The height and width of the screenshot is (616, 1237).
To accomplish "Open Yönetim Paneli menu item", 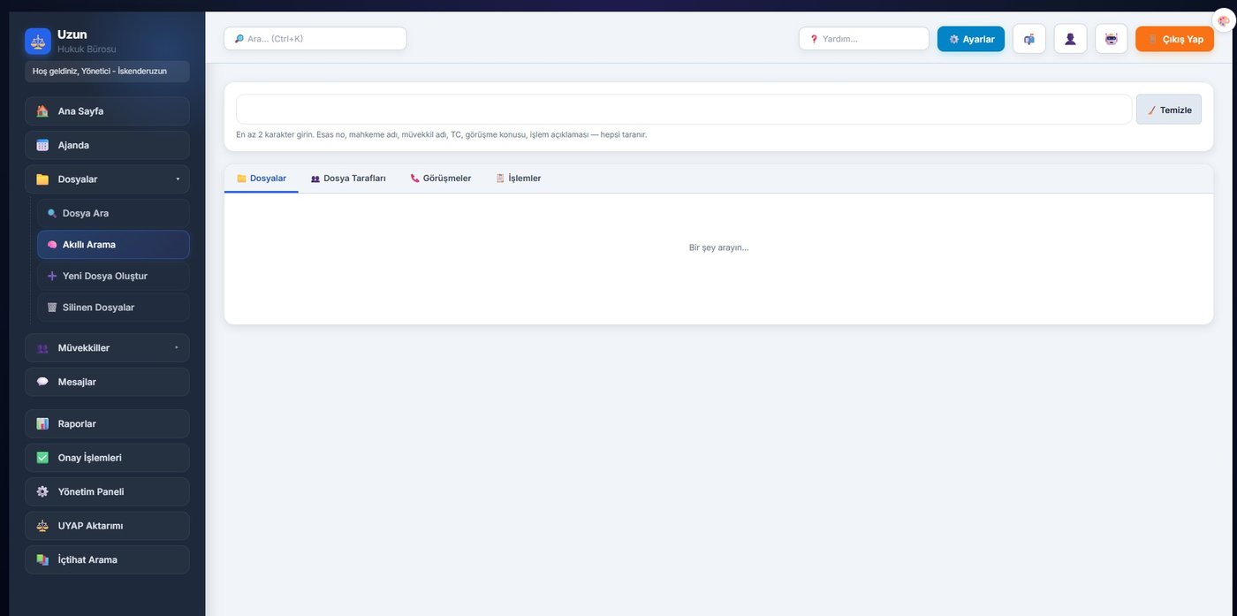I will pyautogui.click(x=107, y=491).
